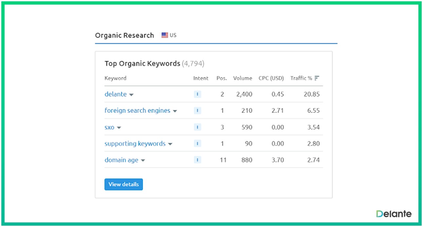
Task: Click the 2.80 traffic percentage
Action: click(314, 143)
